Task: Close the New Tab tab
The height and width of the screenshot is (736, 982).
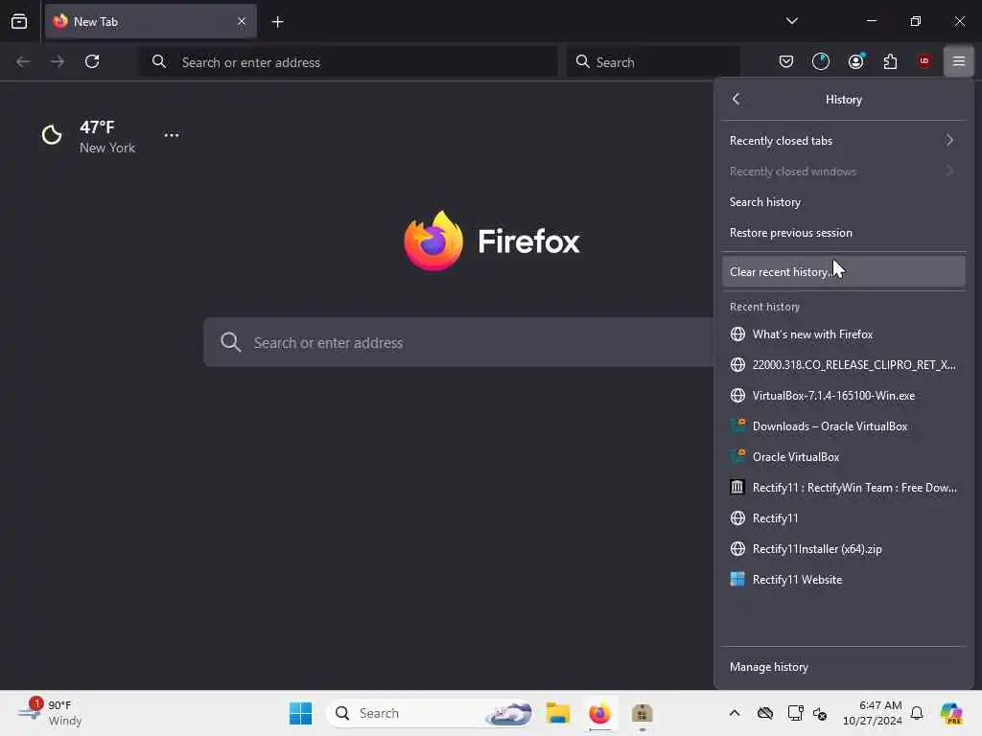Action: 241,21
